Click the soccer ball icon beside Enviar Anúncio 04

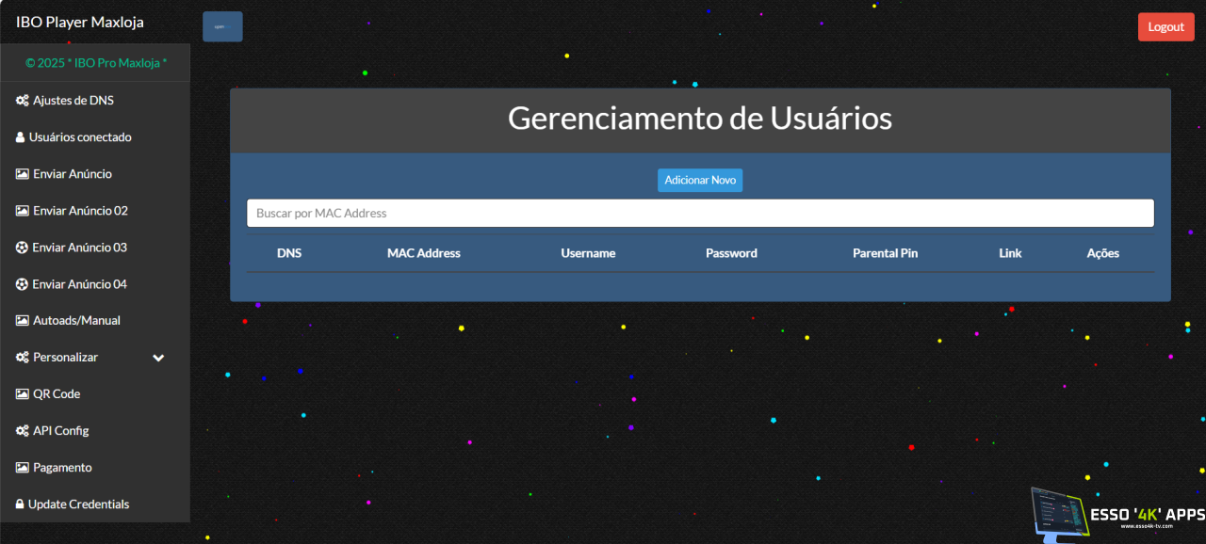[22, 284]
